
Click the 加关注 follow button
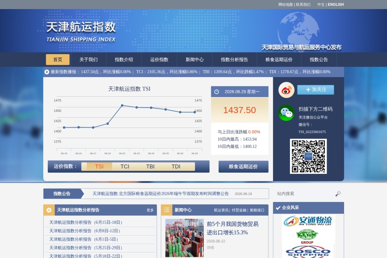click(315, 90)
